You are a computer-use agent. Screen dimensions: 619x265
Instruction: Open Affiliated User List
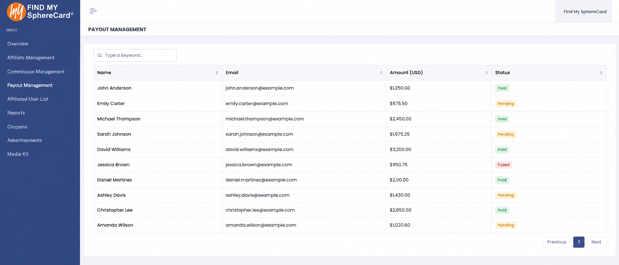pyautogui.click(x=28, y=99)
